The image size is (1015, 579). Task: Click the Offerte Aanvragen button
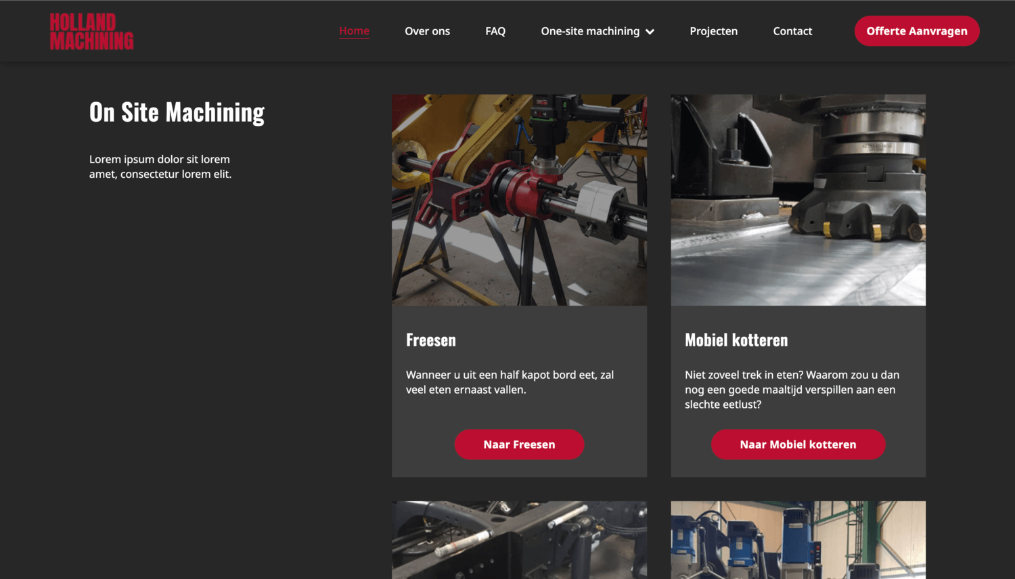(x=917, y=31)
